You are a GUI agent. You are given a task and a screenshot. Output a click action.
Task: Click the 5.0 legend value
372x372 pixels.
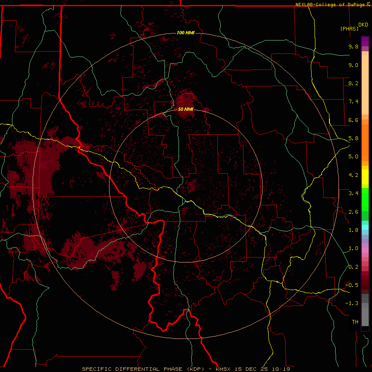[353, 157]
